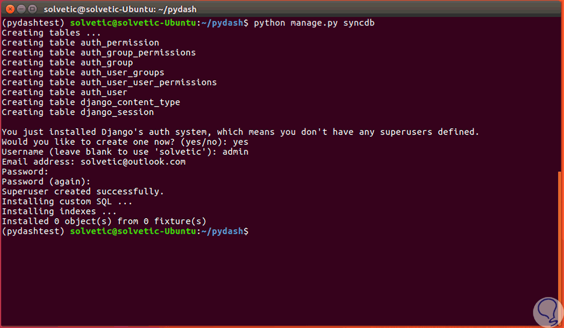Click 'Installed 0 object(s) from 0 fixture(s)' line
564x328 pixels.
click(104, 222)
